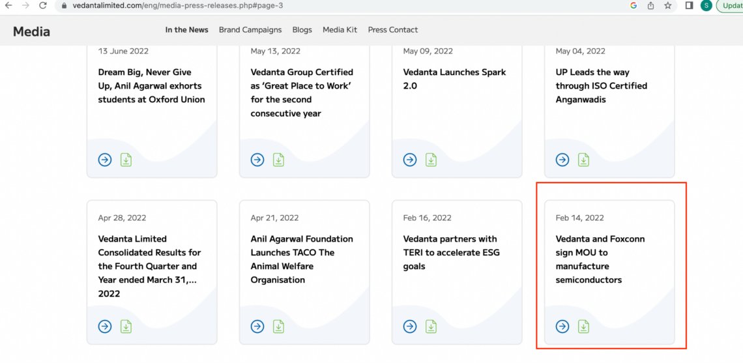Viewport: 743px width, 363px height.
Task: Click the Update browser button
Action: [730, 6]
